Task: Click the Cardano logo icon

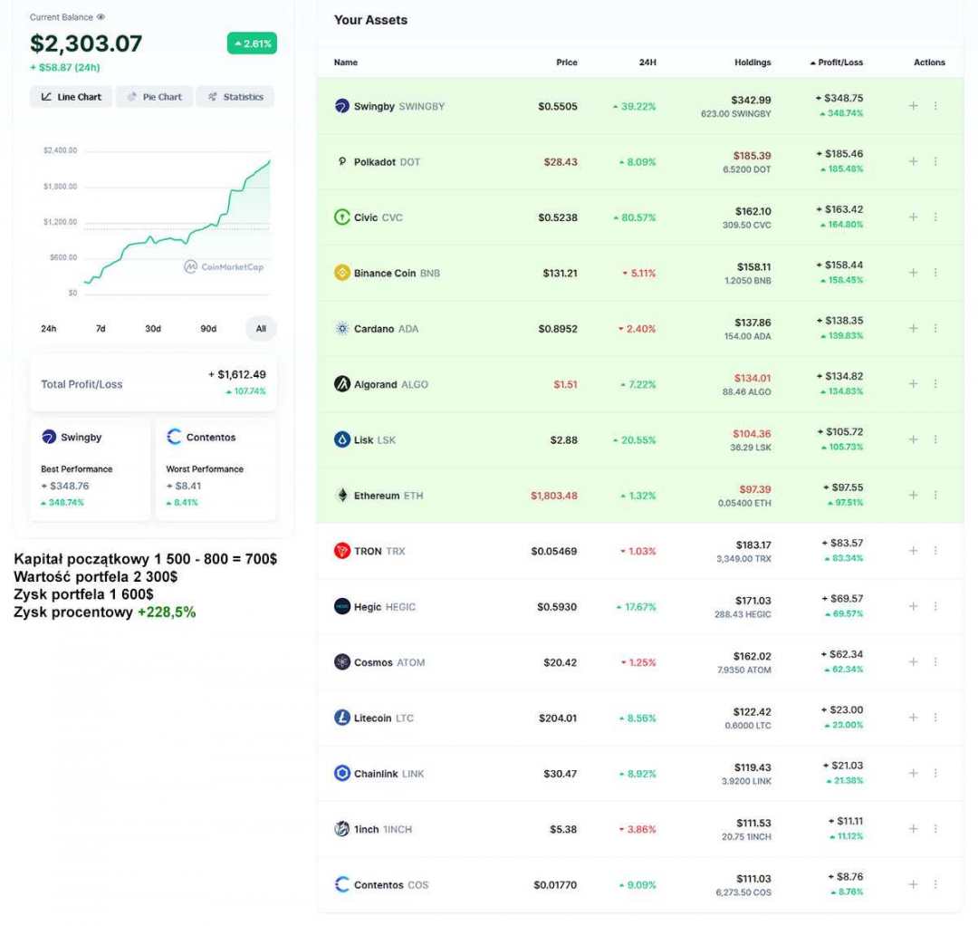Action: point(341,329)
